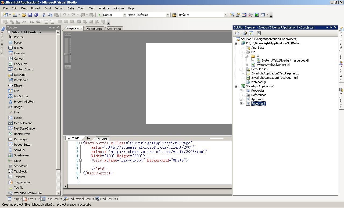The width and height of the screenshot is (344, 208).
Task: Open the Toolbox icon with hammer and wrench
Action: pyautogui.click(x=250, y=15)
